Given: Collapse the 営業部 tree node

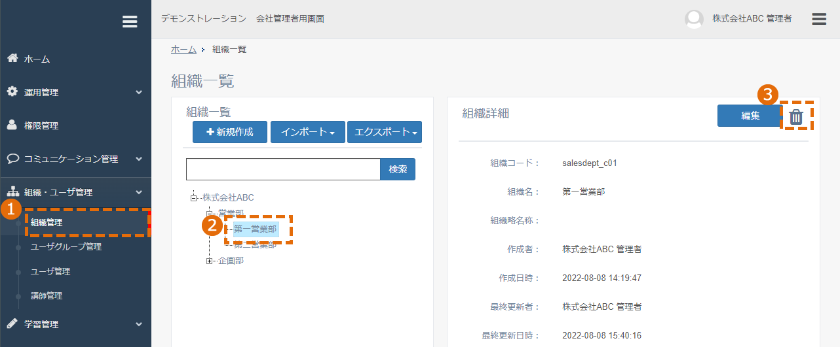Looking at the screenshot, I should point(209,213).
